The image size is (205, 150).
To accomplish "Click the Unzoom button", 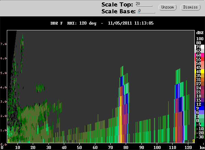I will (167, 7).
